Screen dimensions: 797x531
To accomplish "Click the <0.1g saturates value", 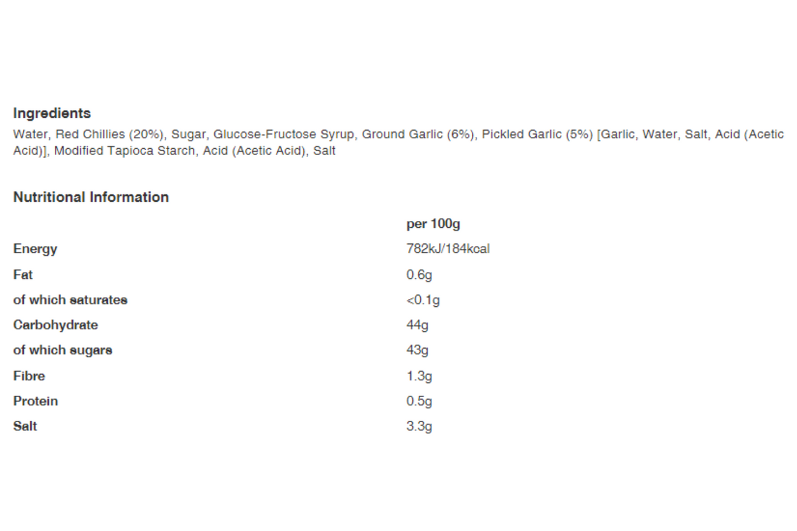I will click(x=423, y=300).
